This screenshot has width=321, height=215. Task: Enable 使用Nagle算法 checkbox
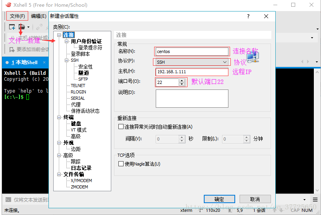pos(121,164)
